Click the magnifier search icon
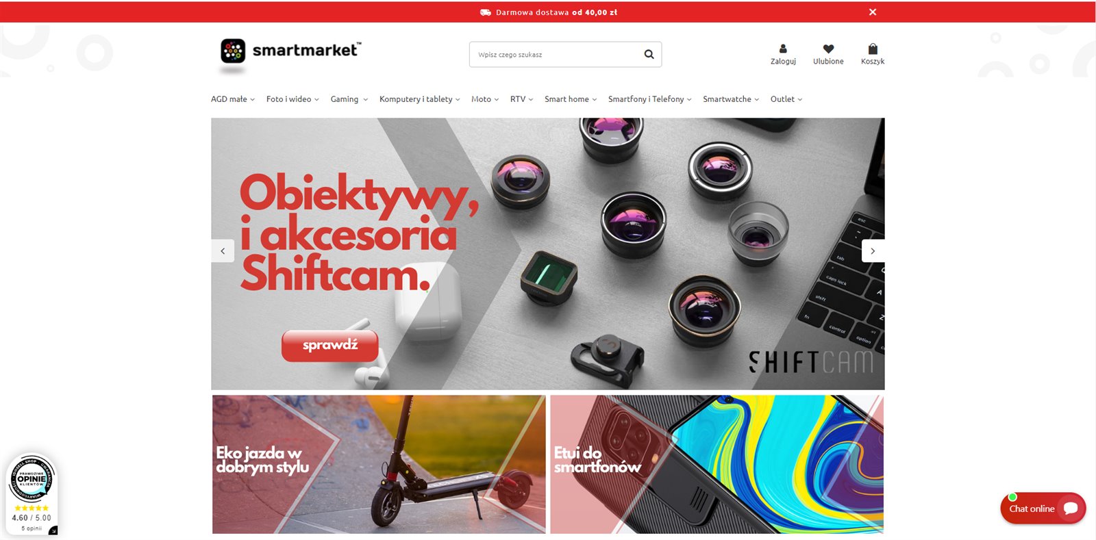The image size is (1096, 540). tap(649, 54)
